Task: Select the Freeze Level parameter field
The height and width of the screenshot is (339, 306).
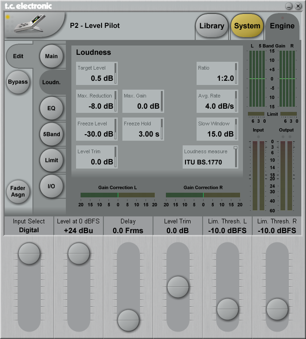Action: pos(97,129)
